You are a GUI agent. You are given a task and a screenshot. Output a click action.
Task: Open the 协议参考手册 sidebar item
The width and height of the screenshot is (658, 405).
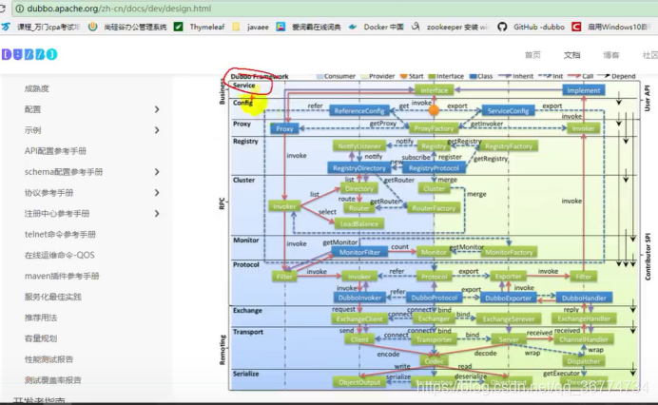tap(48, 193)
